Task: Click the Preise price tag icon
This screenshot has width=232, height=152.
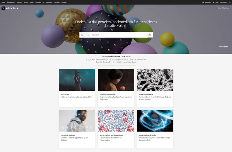Action: point(214,2)
